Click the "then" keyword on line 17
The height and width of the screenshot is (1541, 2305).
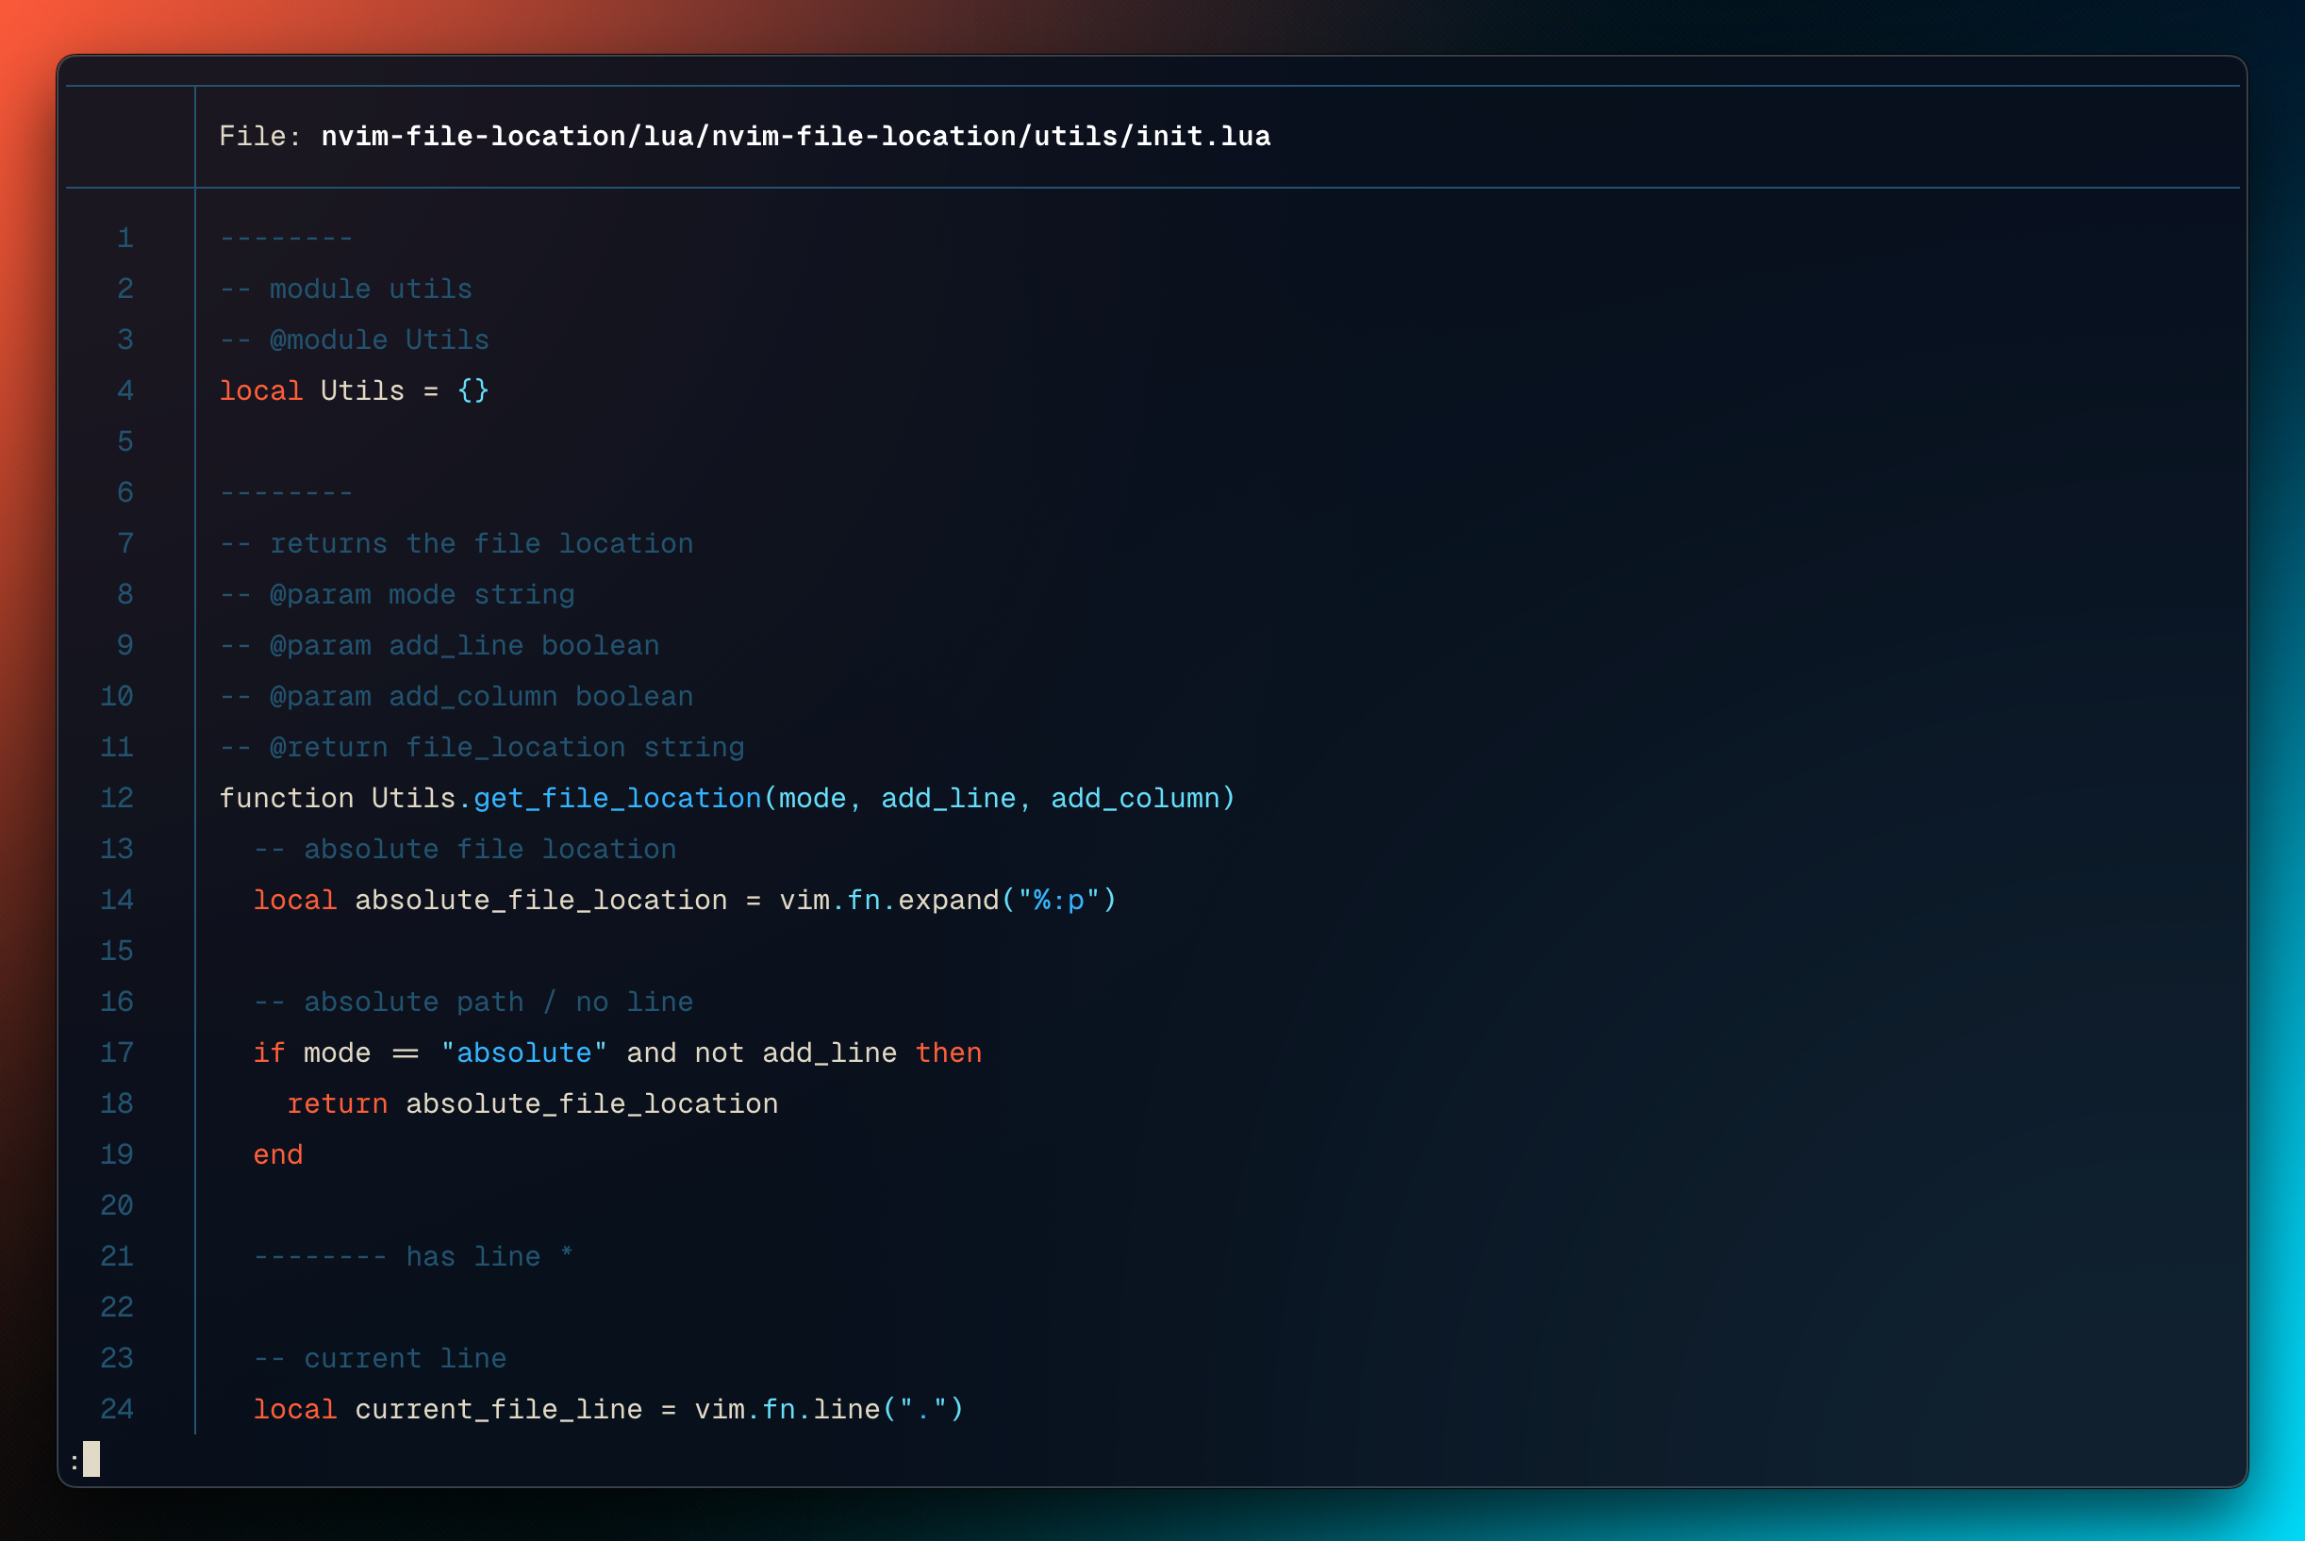948,1052
